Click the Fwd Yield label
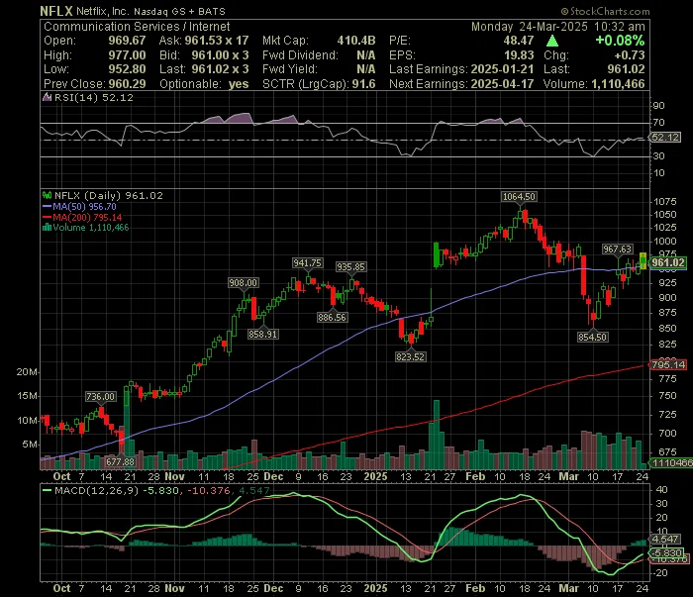The height and width of the screenshot is (597, 693). tap(290, 69)
